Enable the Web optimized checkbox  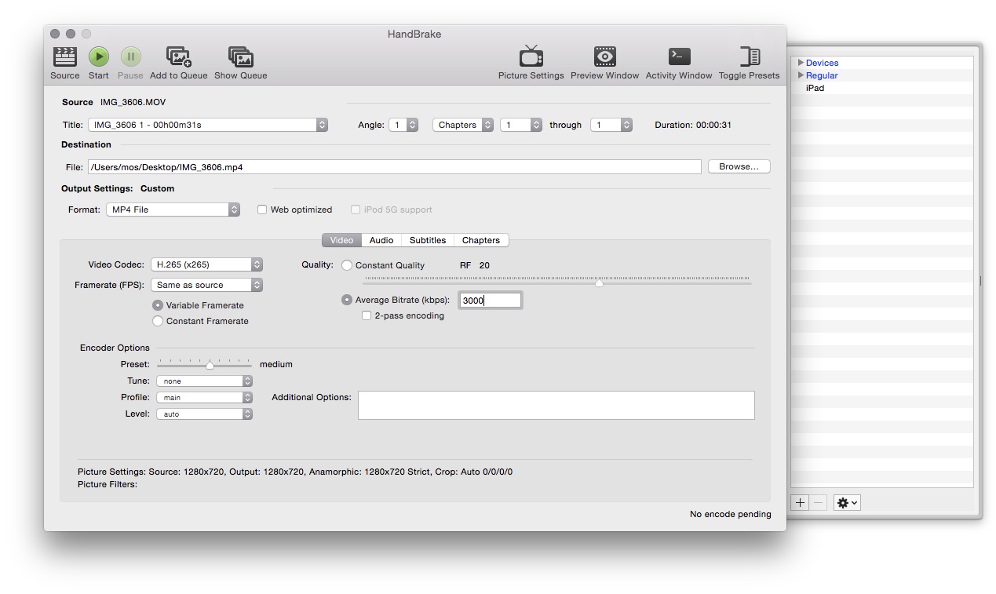coord(262,210)
